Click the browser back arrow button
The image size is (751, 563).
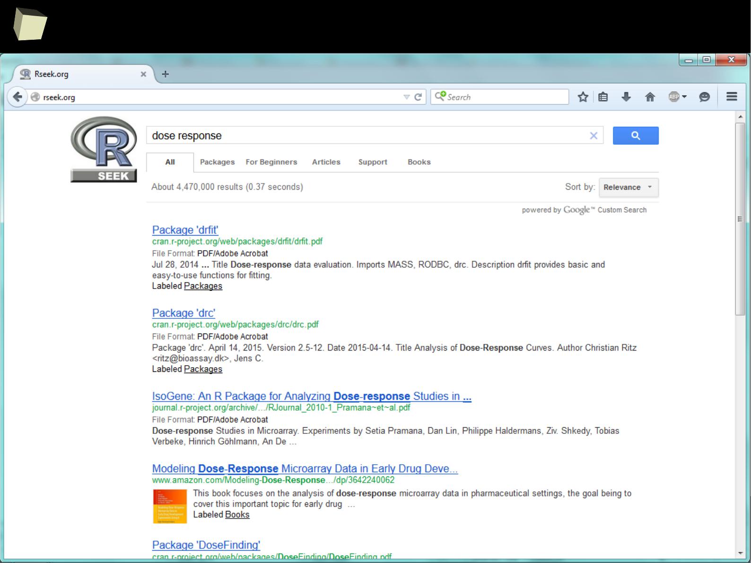(17, 97)
